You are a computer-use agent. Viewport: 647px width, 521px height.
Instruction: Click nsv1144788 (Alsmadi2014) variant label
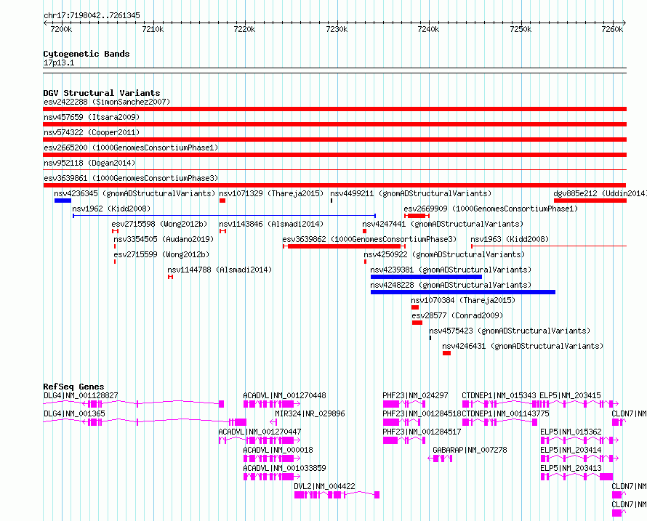click(x=220, y=270)
